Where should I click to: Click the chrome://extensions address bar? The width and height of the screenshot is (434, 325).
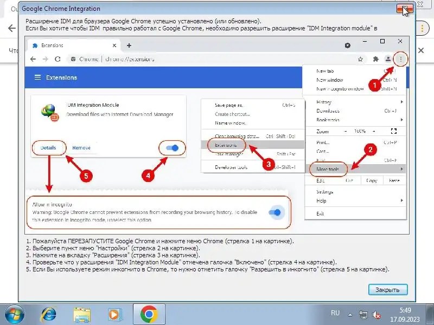(x=216, y=59)
